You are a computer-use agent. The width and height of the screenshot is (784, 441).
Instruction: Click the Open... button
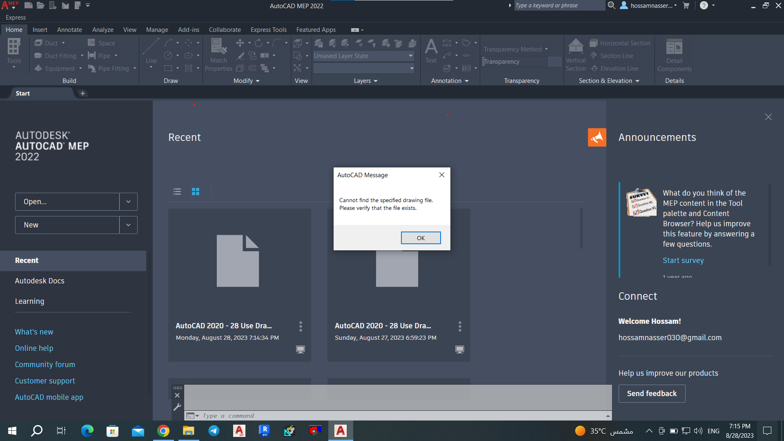67,202
